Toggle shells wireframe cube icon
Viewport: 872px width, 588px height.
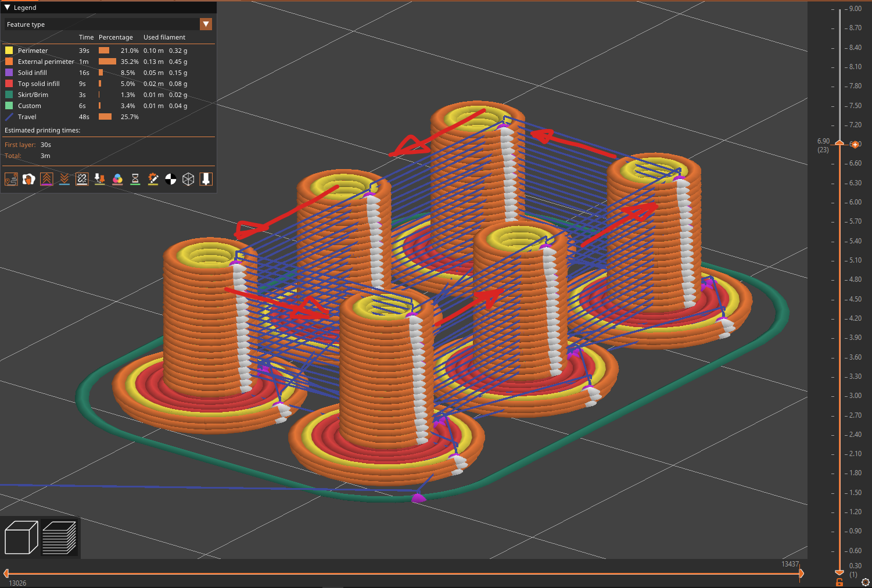coord(188,179)
